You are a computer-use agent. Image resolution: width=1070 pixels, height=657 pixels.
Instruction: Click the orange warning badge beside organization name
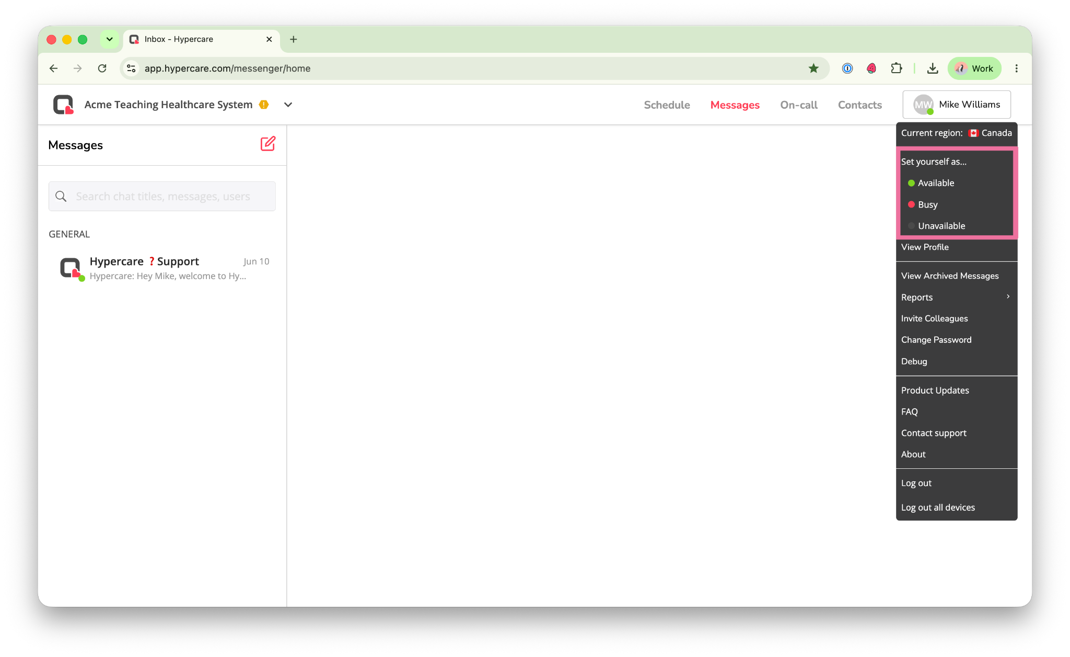[x=264, y=105]
